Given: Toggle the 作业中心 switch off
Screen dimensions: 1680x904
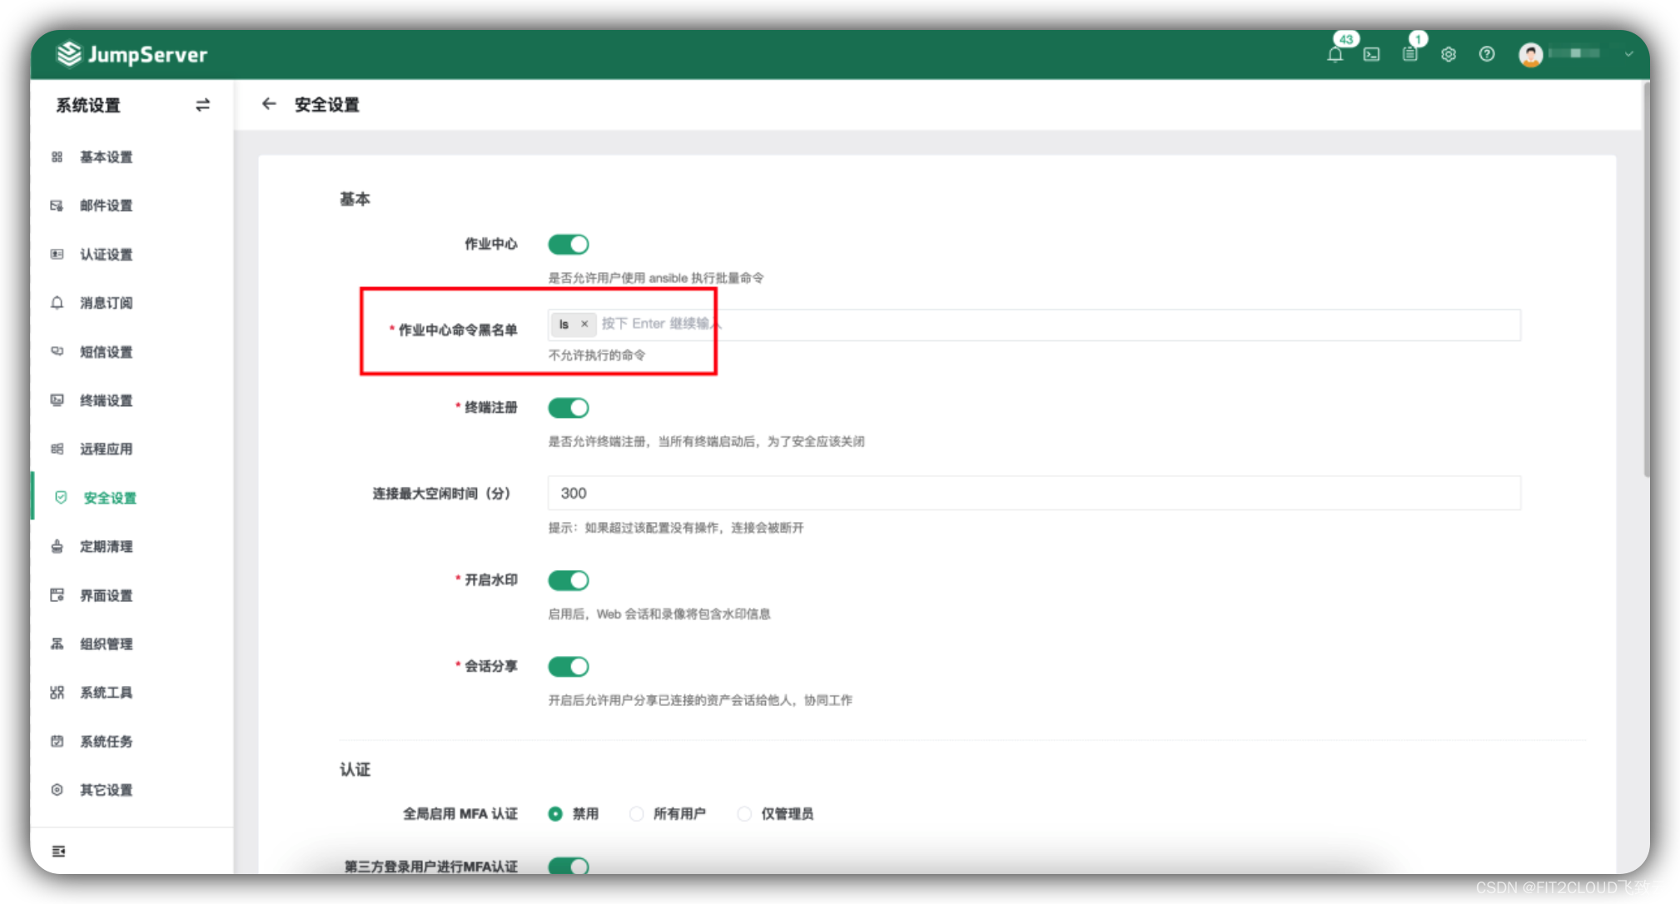Looking at the screenshot, I should click(x=572, y=243).
